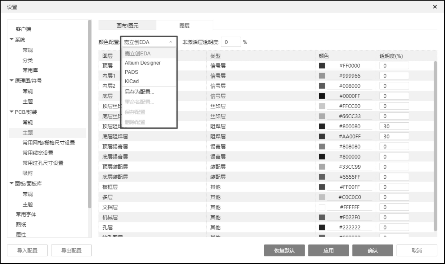Image resolution: width=445 pixels, height=264 pixels.
Task: Select 图纸 in the settings tree
Action: tap(21, 224)
